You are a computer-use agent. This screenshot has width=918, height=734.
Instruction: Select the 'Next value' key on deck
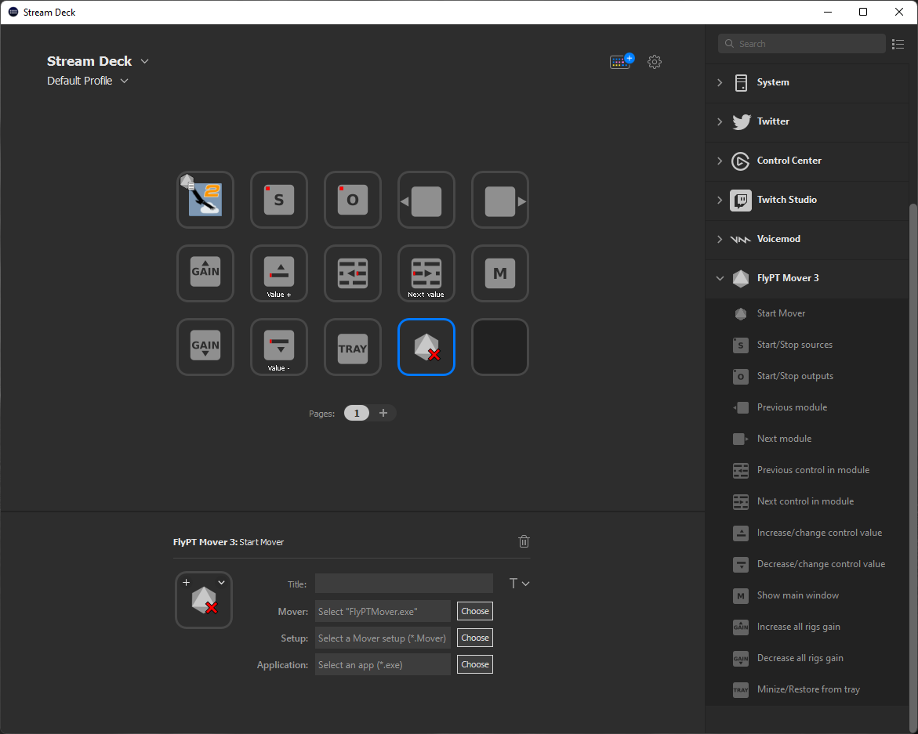(x=426, y=273)
